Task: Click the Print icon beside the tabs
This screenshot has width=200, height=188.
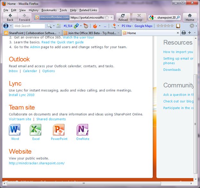Action: [x=184, y=33]
